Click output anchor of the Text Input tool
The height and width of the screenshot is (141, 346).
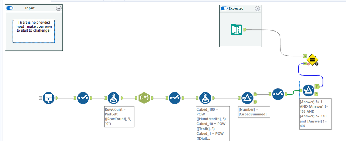pos(56,98)
